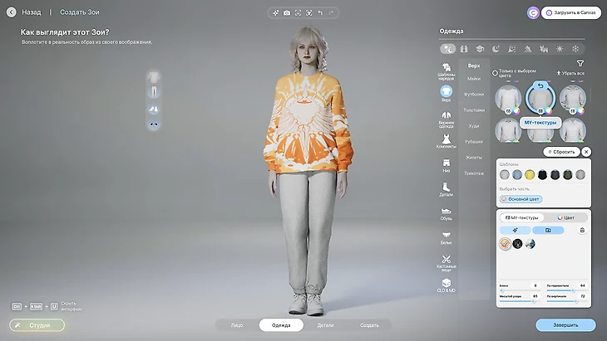
Task: Filter tops by Худи
Action: point(474,126)
